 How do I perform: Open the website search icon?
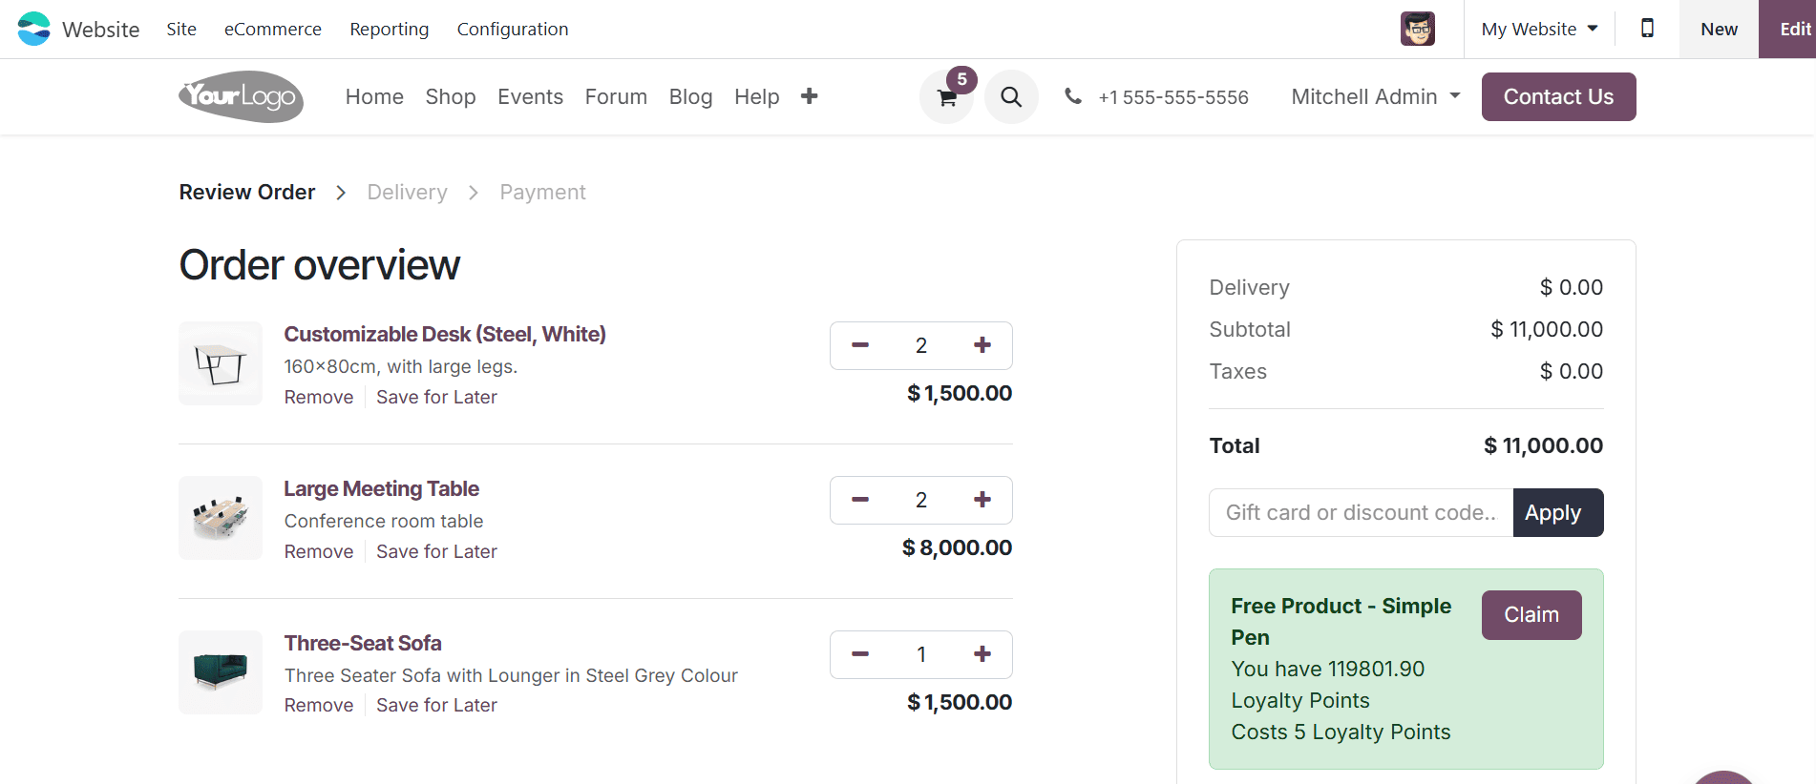(x=1011, y=96)
